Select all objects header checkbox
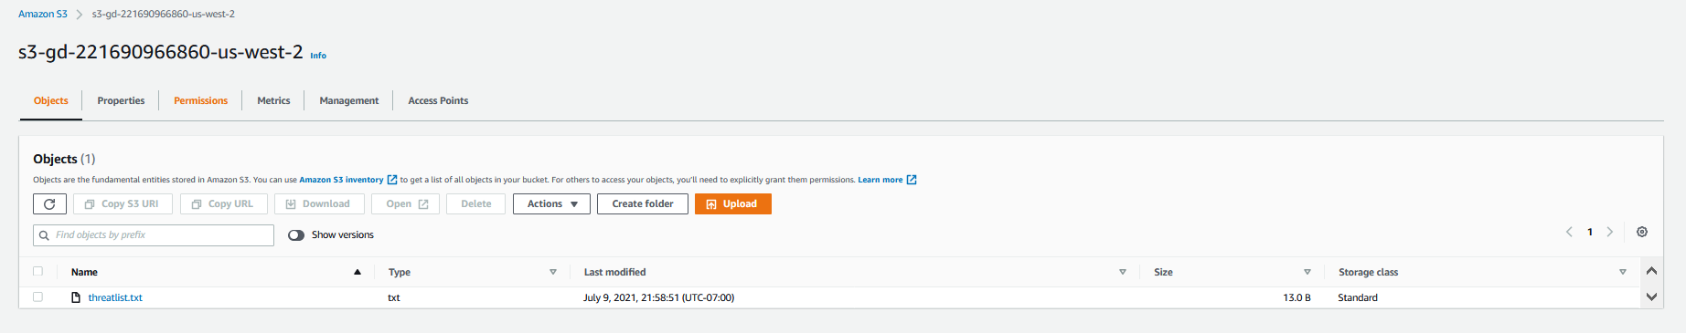Viewport: 1686px width, 333px height. point(37,271)
